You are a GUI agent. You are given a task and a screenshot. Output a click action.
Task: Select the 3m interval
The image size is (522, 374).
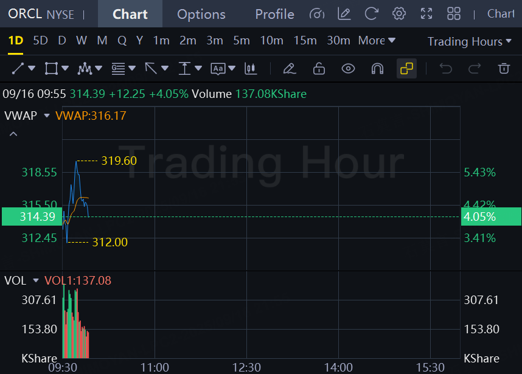pyautogui.click(x=215, y=41)
